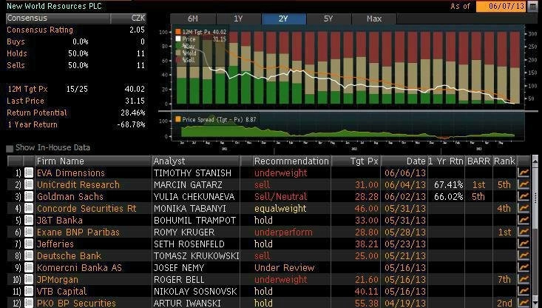Screen dimensions: 542x308
Task: Open Jefferies report document icon
Action: tap(28, 244)
